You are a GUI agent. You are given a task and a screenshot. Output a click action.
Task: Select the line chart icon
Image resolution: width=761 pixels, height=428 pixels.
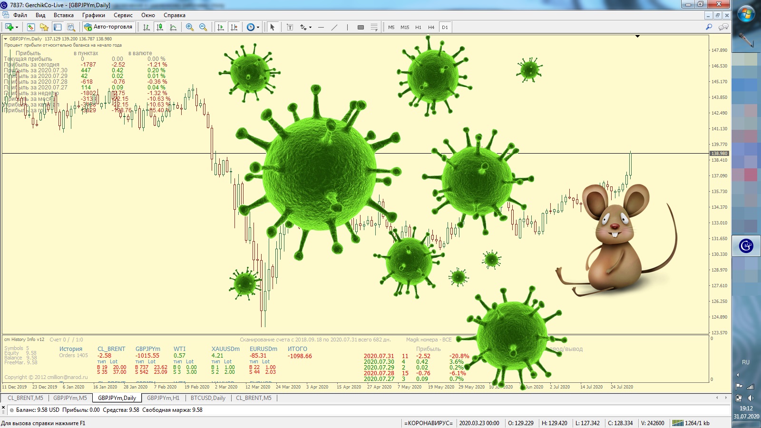[x=173, y=27]
